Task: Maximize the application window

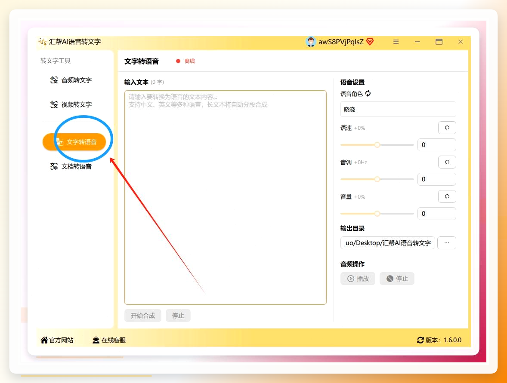Action: point(439,42)
